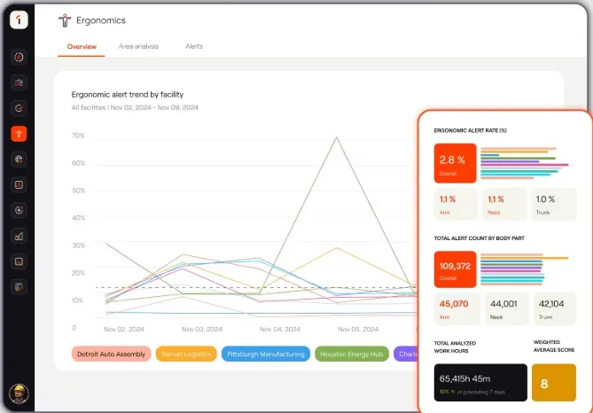Click the 'Nov 02, 2024' axis label
Screen dimensions: 593x413
tap(124, 330)
